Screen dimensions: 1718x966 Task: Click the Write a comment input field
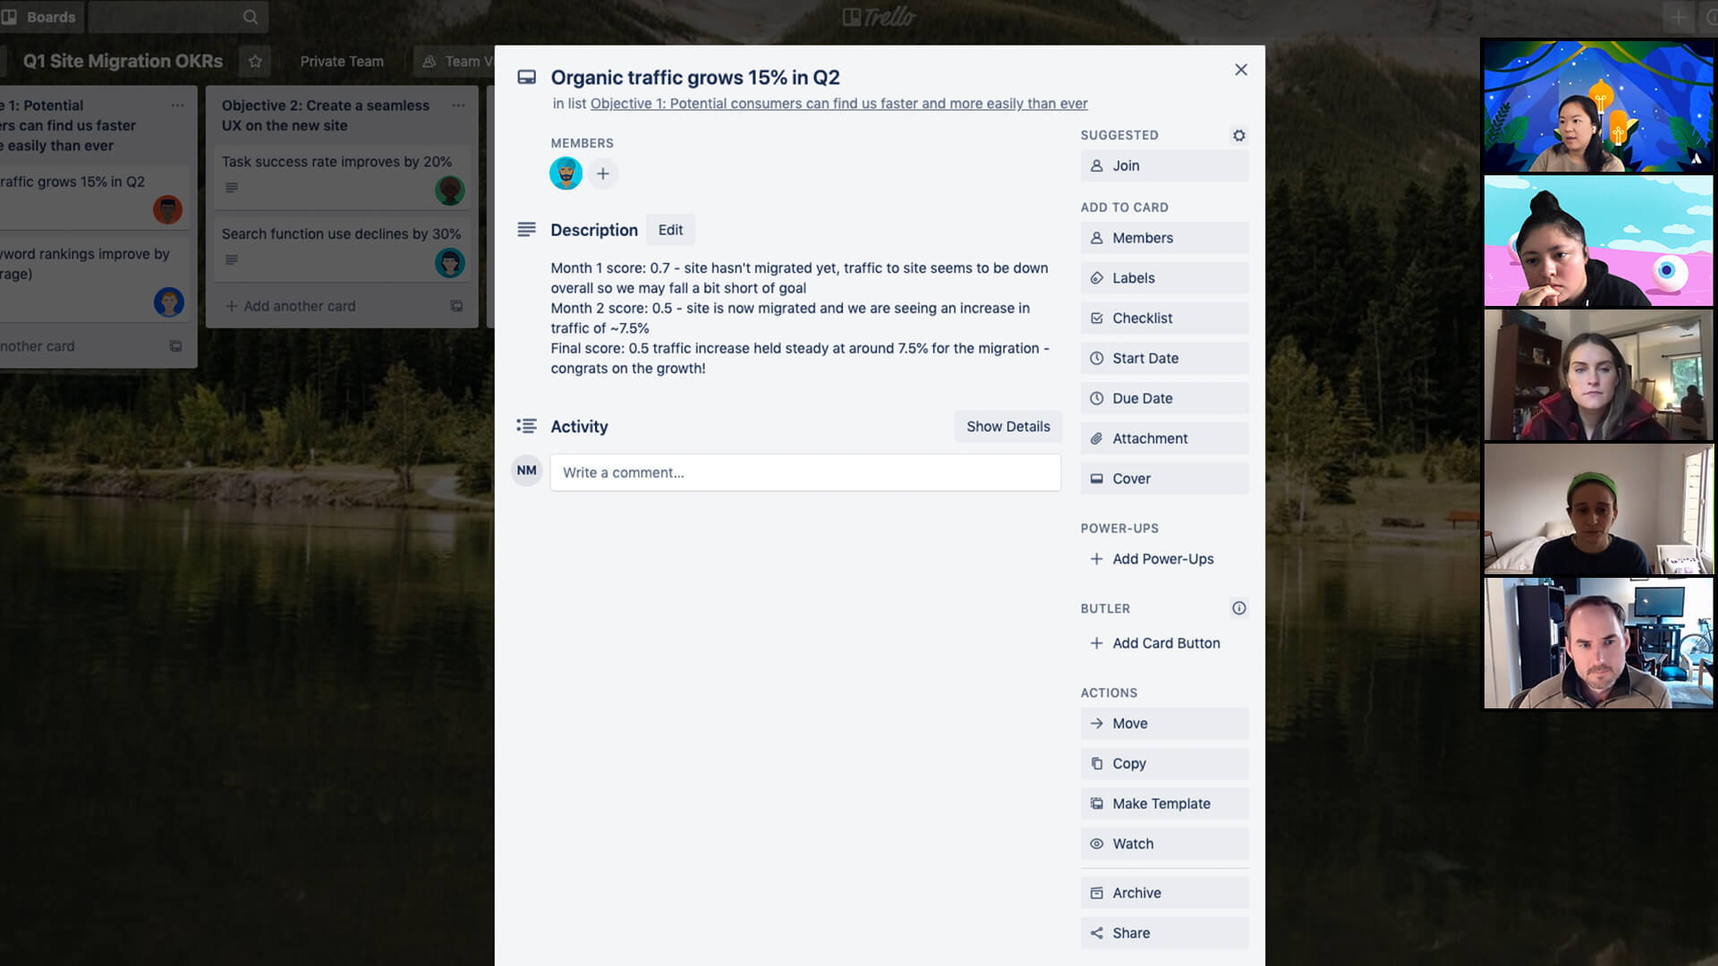tap(804, 471)
